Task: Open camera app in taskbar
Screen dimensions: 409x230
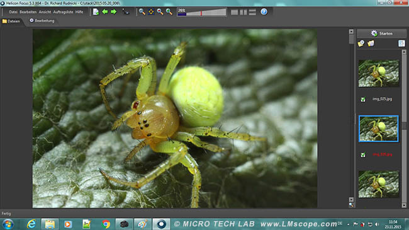Action: 124,224
